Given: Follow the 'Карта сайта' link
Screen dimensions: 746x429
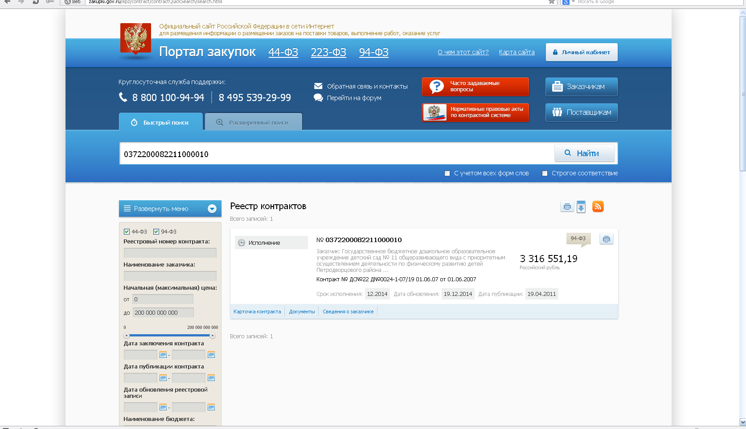Looking at the screenshot, I should point(516,52).
